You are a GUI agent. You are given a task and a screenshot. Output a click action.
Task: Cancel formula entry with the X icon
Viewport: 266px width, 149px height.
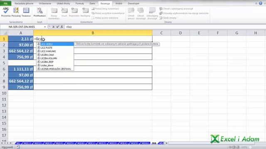point(54,26)
